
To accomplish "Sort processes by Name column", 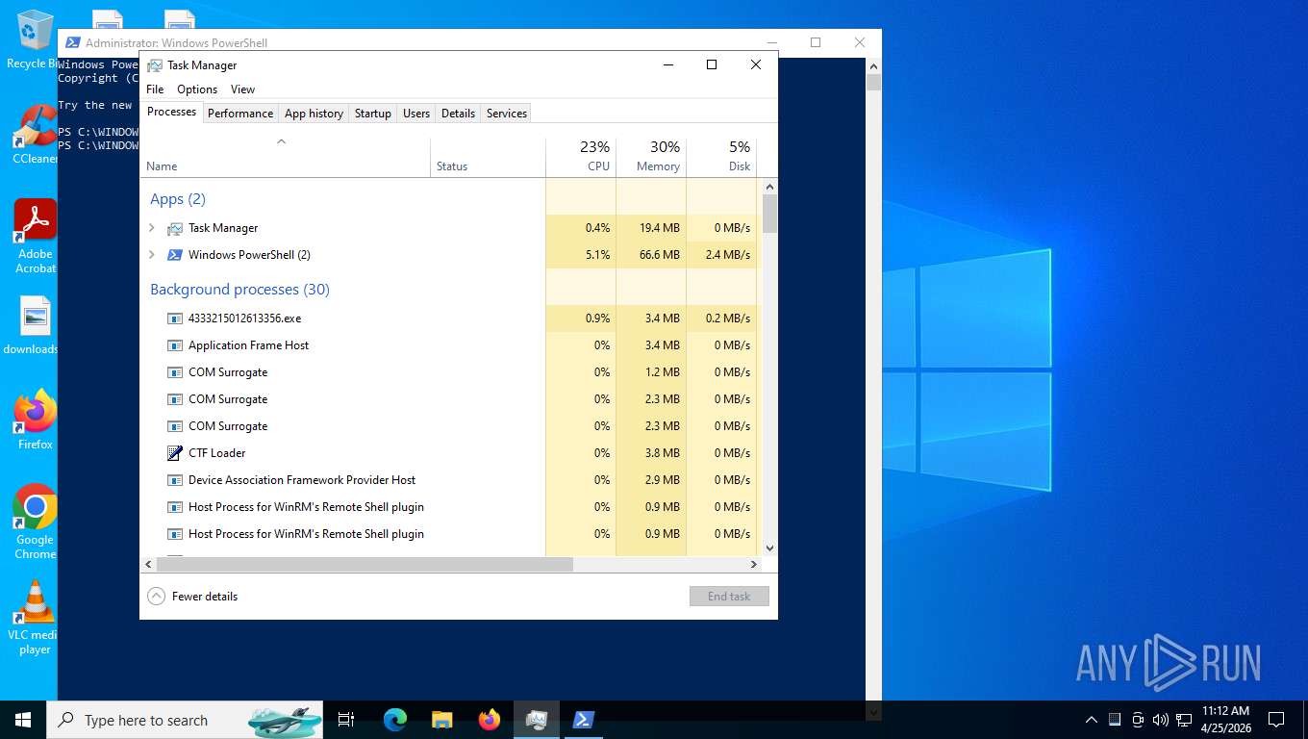I will pyautogui.click(x=285, y=158).
